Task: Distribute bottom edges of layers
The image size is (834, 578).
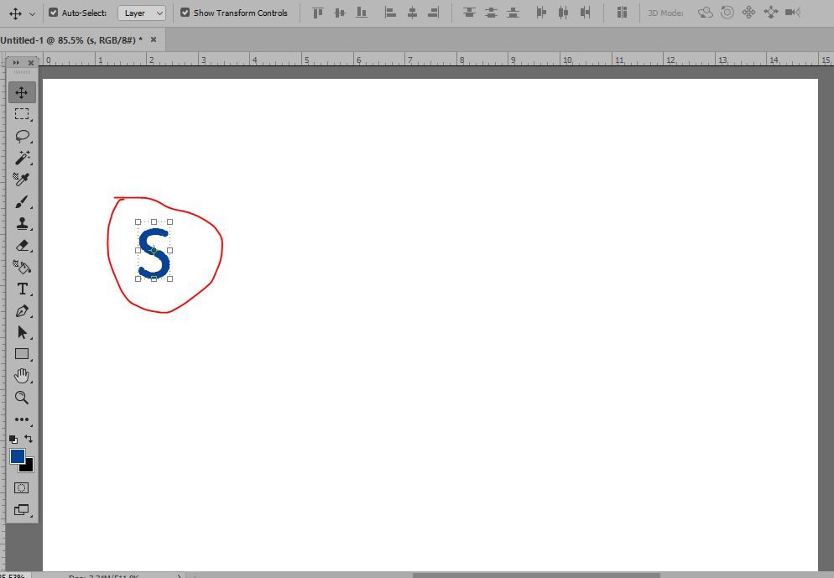Action: point(513,13)
